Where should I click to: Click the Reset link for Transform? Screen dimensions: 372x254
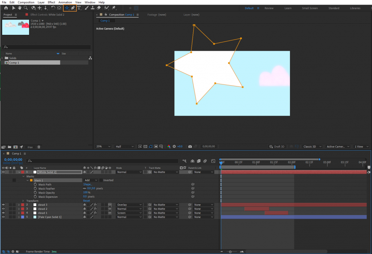coord(86,201)
